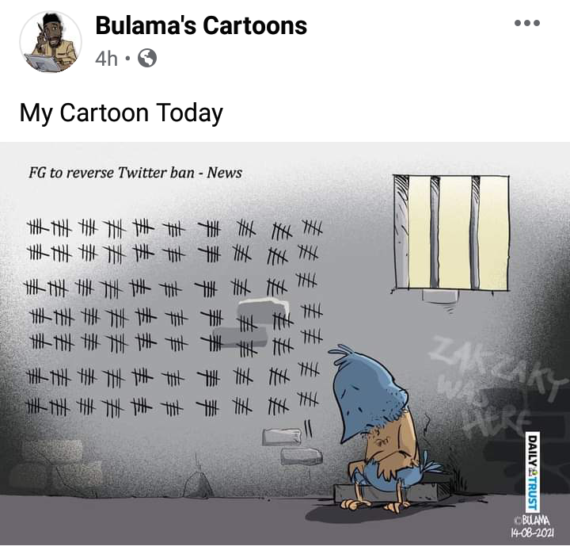
Task: Select the My Cartoon Today post text
Action: [x=121, y=113]
